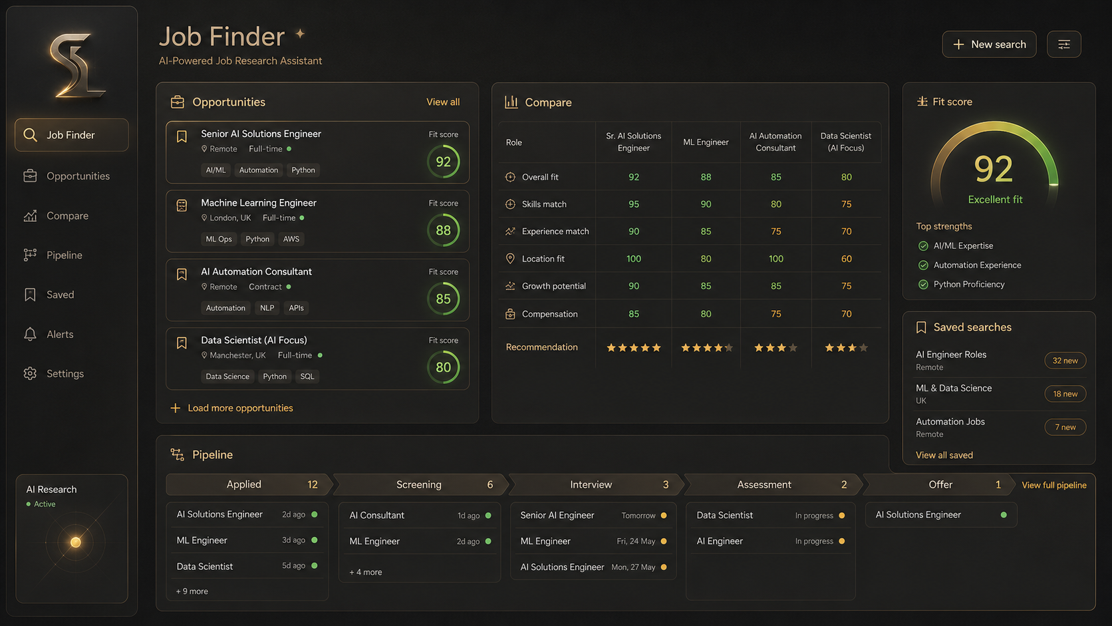Click the Fit score panel icon
Image resolution: width=1112 pixels, height=626 pixels.
[x=922, y=101]
